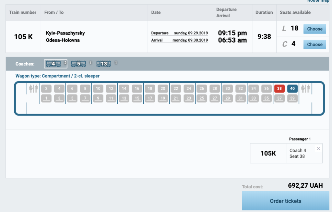Click the L class seat type icon

pos(284,29)
